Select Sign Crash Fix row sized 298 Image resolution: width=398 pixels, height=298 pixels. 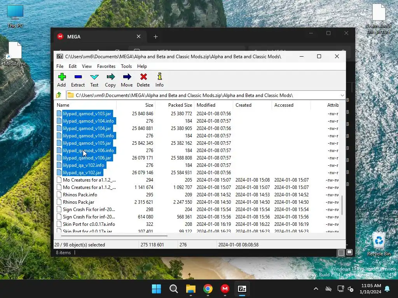pyautogui.click(x=89, y=209)
